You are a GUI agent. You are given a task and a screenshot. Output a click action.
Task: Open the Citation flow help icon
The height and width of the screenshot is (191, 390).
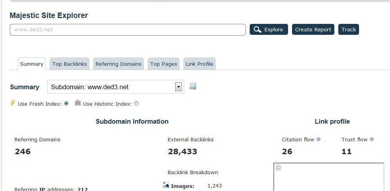point(318,139)
